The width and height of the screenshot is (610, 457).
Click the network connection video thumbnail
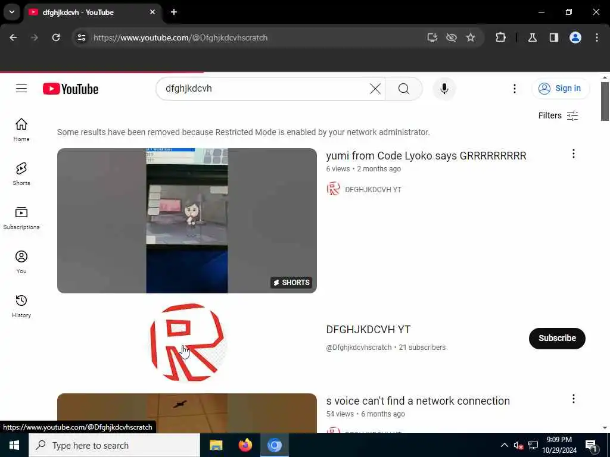[x=186, y=413]
